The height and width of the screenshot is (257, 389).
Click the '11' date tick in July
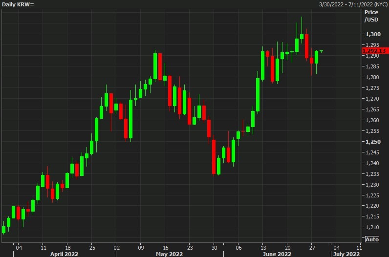tap(359, 248)
